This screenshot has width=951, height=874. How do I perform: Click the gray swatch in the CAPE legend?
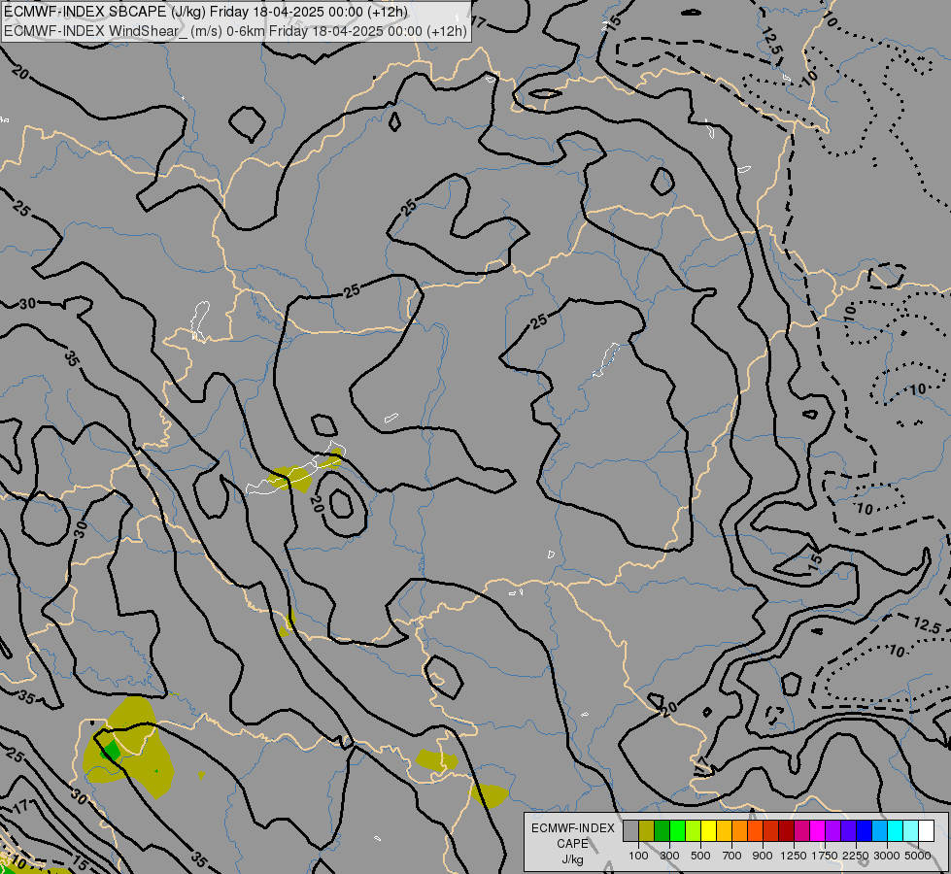(x=630, y=831)
